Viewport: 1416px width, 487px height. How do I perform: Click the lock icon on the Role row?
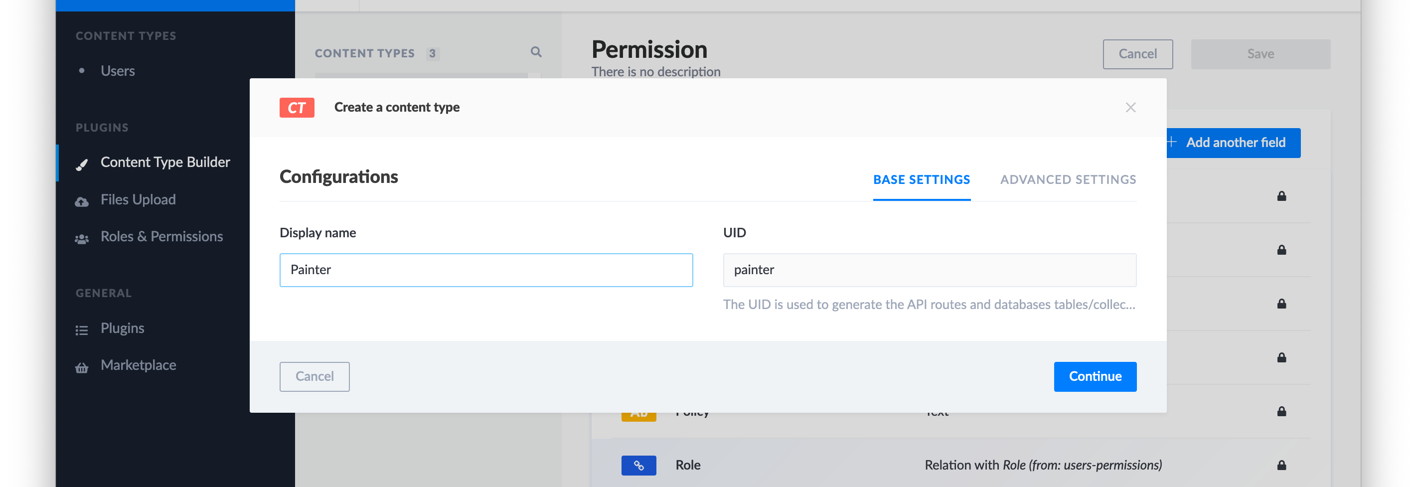coord(1281,465)
